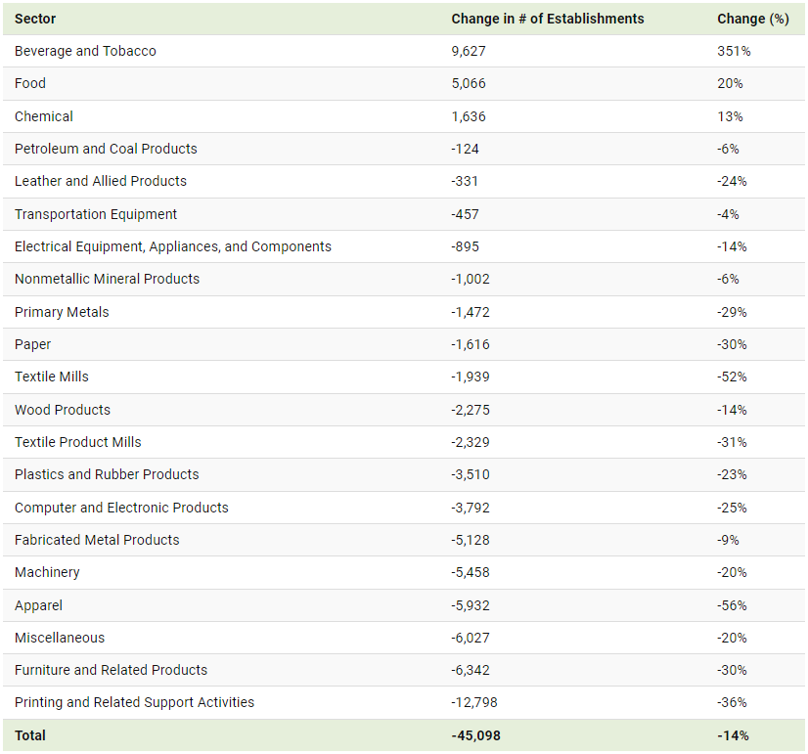The width and height of the screenshot is (808, 754).
Task: Select the -45,098 total value
Action: tap(475, 735)
